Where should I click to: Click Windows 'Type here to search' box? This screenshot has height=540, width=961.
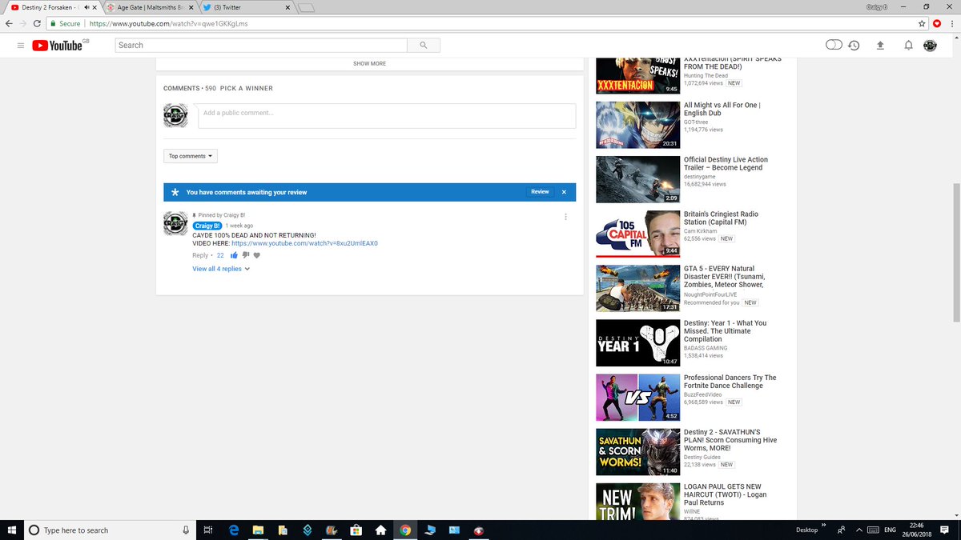tap(109, 530)
